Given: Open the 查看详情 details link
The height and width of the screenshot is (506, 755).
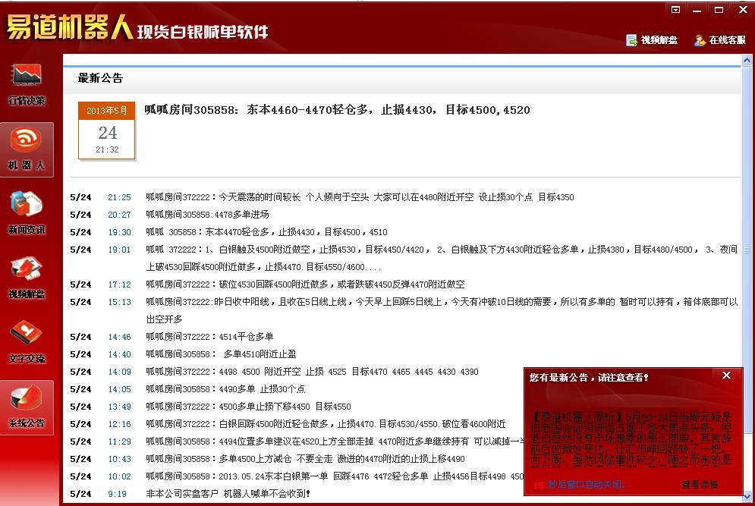Looking at the screenshot, I should coord(700,484).
